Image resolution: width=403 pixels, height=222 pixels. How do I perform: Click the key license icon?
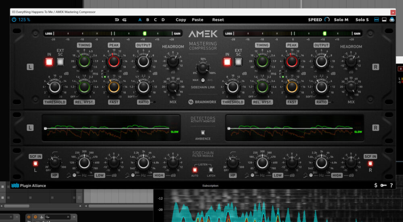pos(384,185)
